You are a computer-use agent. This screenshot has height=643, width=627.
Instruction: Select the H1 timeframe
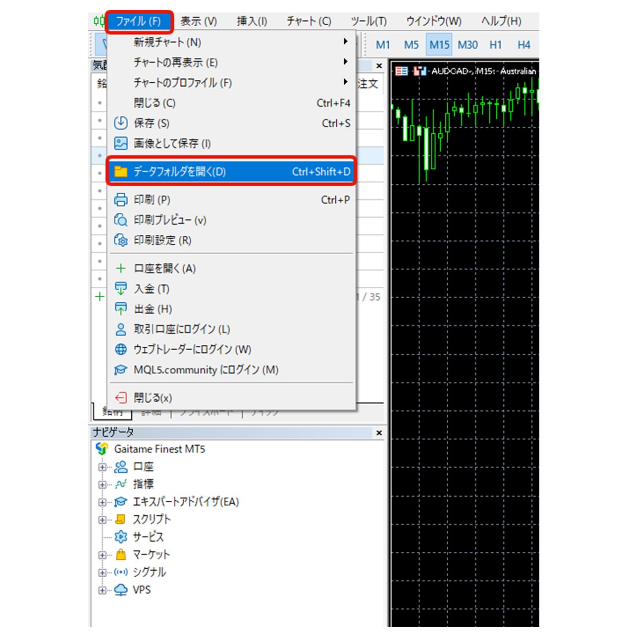coord(496,45)
